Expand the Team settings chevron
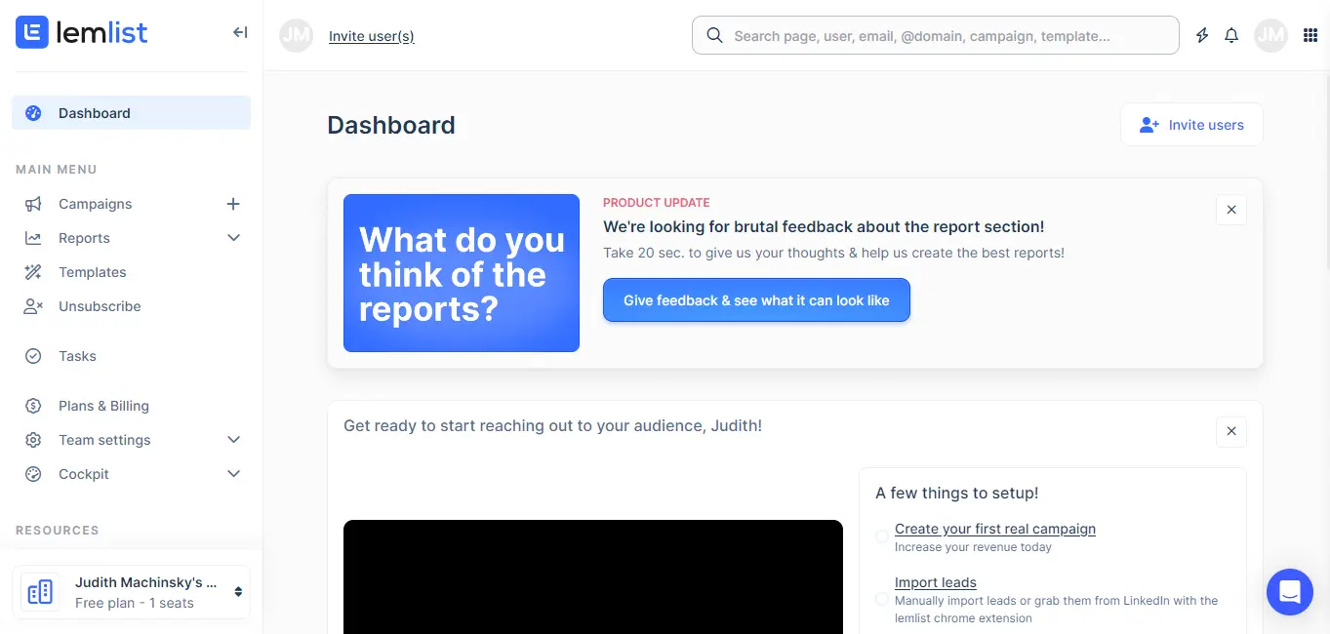Image resolution: width=1330 pixels, height=634 pixels. pyautogui.click(x=233, y=440)
